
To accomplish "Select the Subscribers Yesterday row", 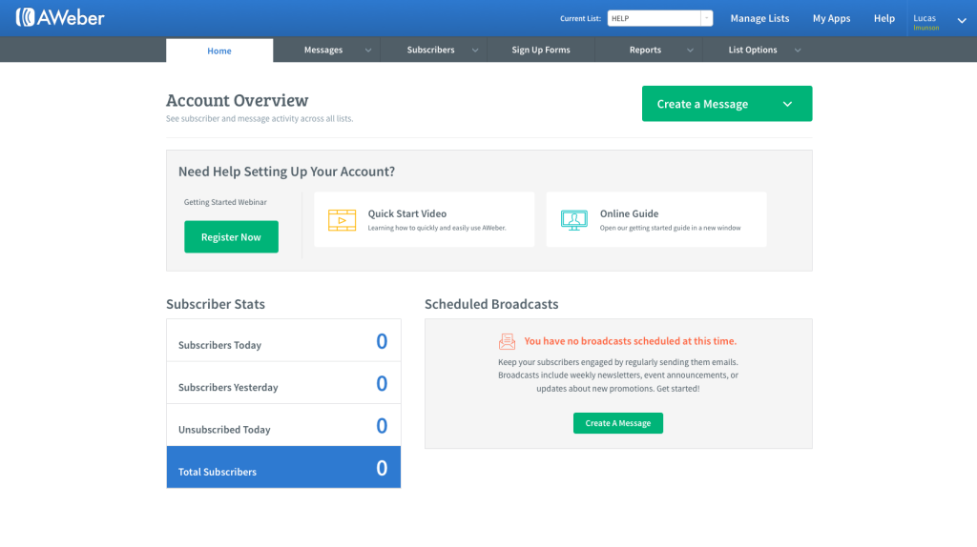I will pyautogui.click(x=283, y=383).
